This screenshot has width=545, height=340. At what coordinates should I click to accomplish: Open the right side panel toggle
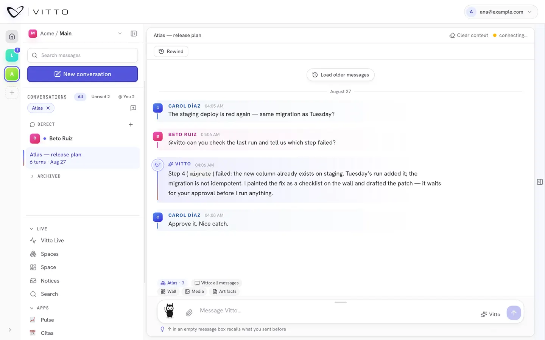pos(540,182)
